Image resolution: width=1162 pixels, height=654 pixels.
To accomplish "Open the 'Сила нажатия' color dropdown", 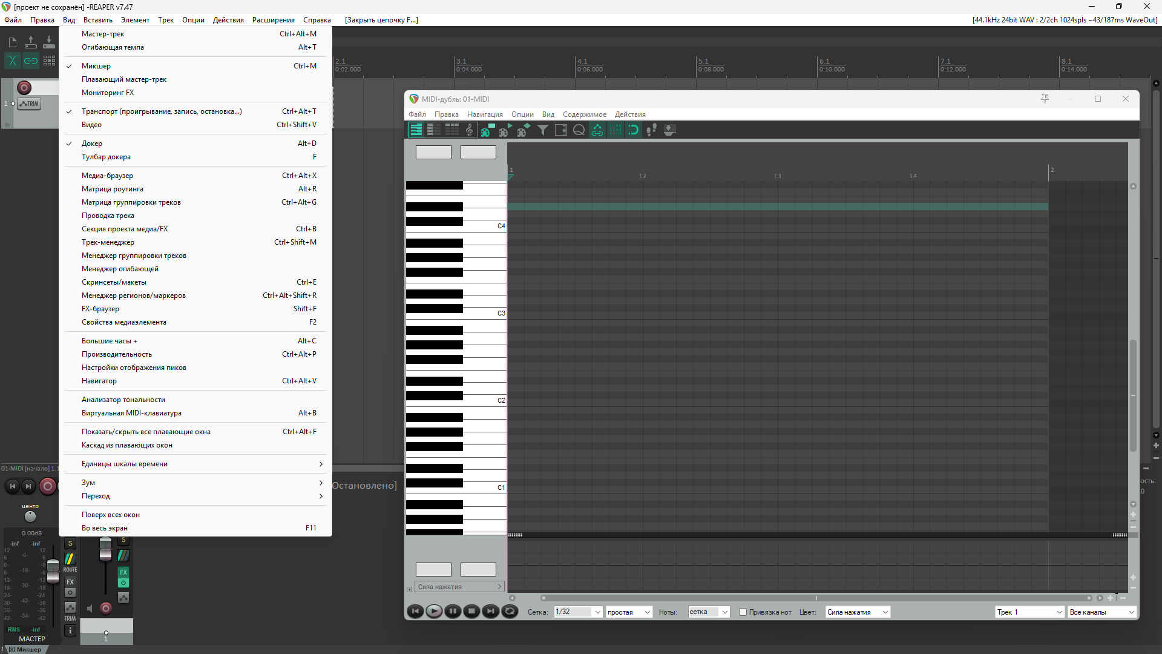I will tap(858, 612).
